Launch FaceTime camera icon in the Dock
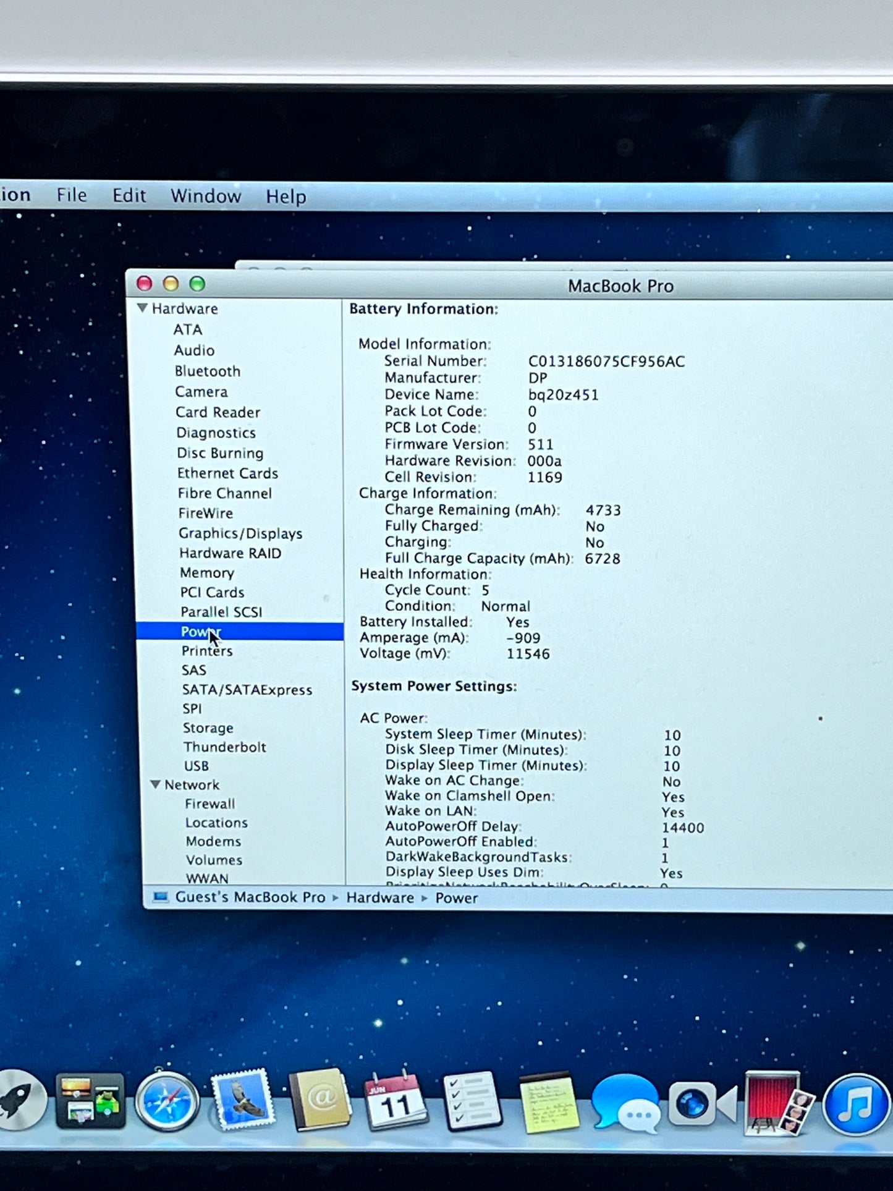The height and width of the screenshot is (1191, 893). pyautogui.click(x=703, y=1104)
